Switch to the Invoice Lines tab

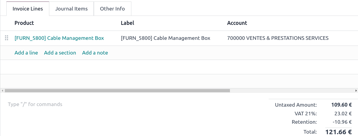pos(28,9)
